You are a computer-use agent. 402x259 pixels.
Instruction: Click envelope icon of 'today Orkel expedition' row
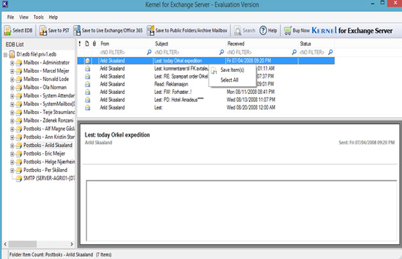(88, 61)
